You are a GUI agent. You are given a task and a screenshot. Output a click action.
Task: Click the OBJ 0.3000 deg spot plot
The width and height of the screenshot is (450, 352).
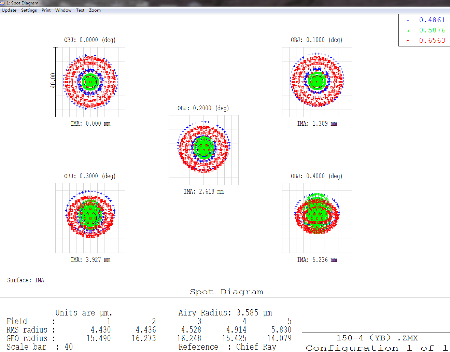coord(90,218)
